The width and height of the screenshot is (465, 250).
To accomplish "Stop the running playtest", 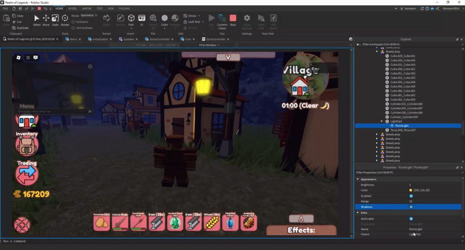I will 233,20.
